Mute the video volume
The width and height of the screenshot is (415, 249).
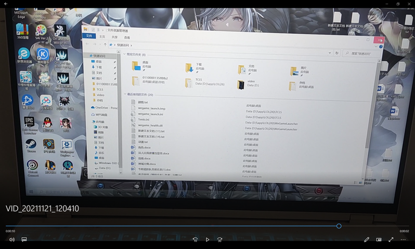pyautogui.click(x=11, y=240)
